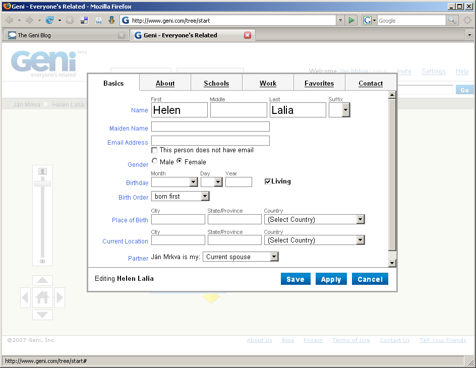476x368 pixels.
Task: Click the TAG toolbar icon
Action: 98,20
